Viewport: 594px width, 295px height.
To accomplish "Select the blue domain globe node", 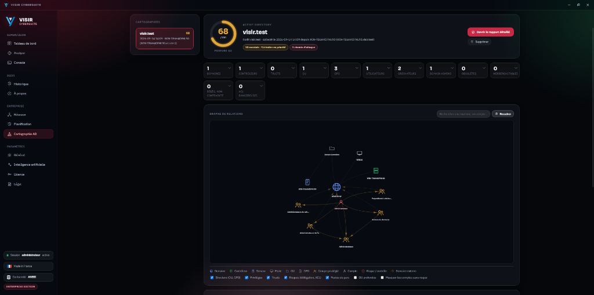I will coord(336,187).
